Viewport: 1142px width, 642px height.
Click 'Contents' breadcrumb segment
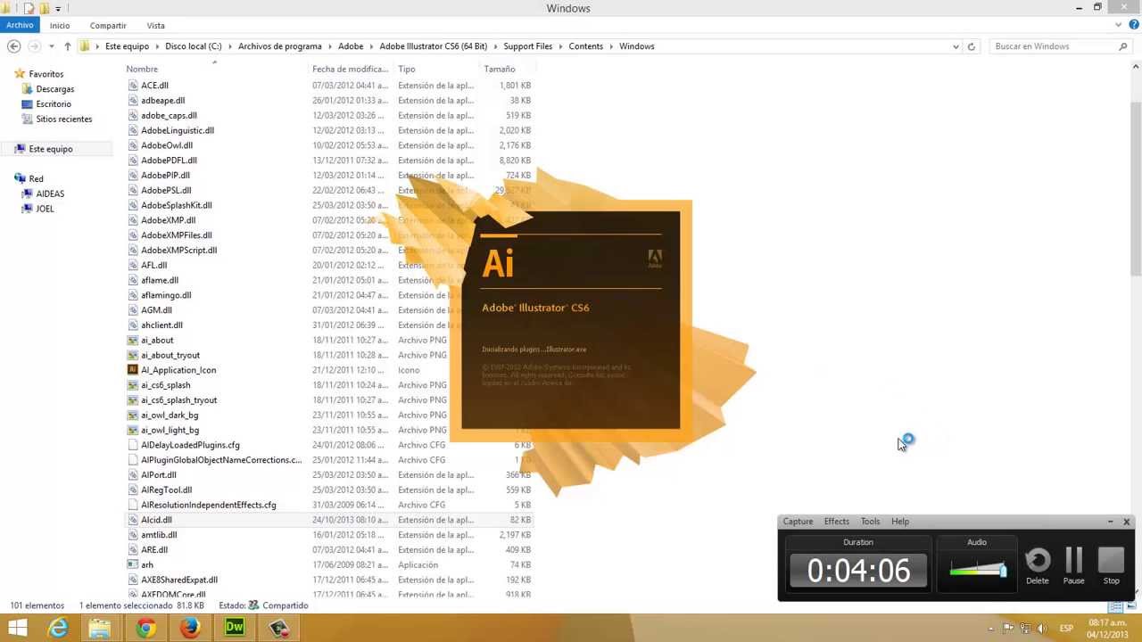(586, 46)
